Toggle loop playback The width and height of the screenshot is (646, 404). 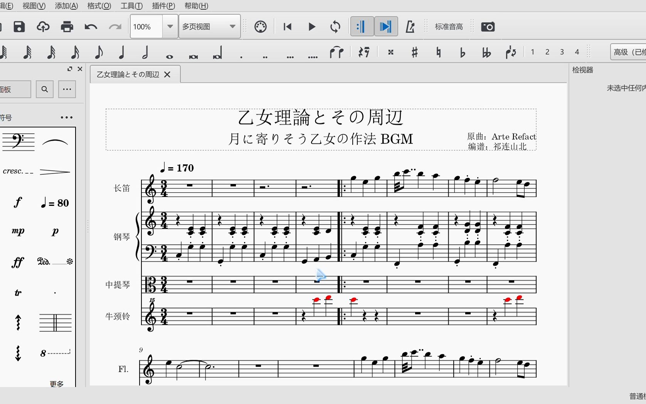pyautogui.click(x=335, y=27)
